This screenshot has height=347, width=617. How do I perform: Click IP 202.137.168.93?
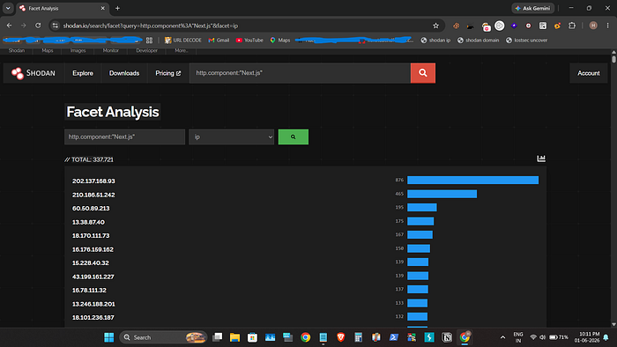pos(93,181)
